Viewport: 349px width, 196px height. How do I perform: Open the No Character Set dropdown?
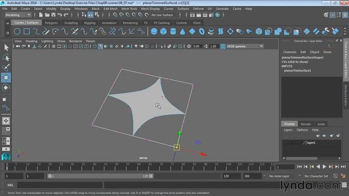point(316,176)
